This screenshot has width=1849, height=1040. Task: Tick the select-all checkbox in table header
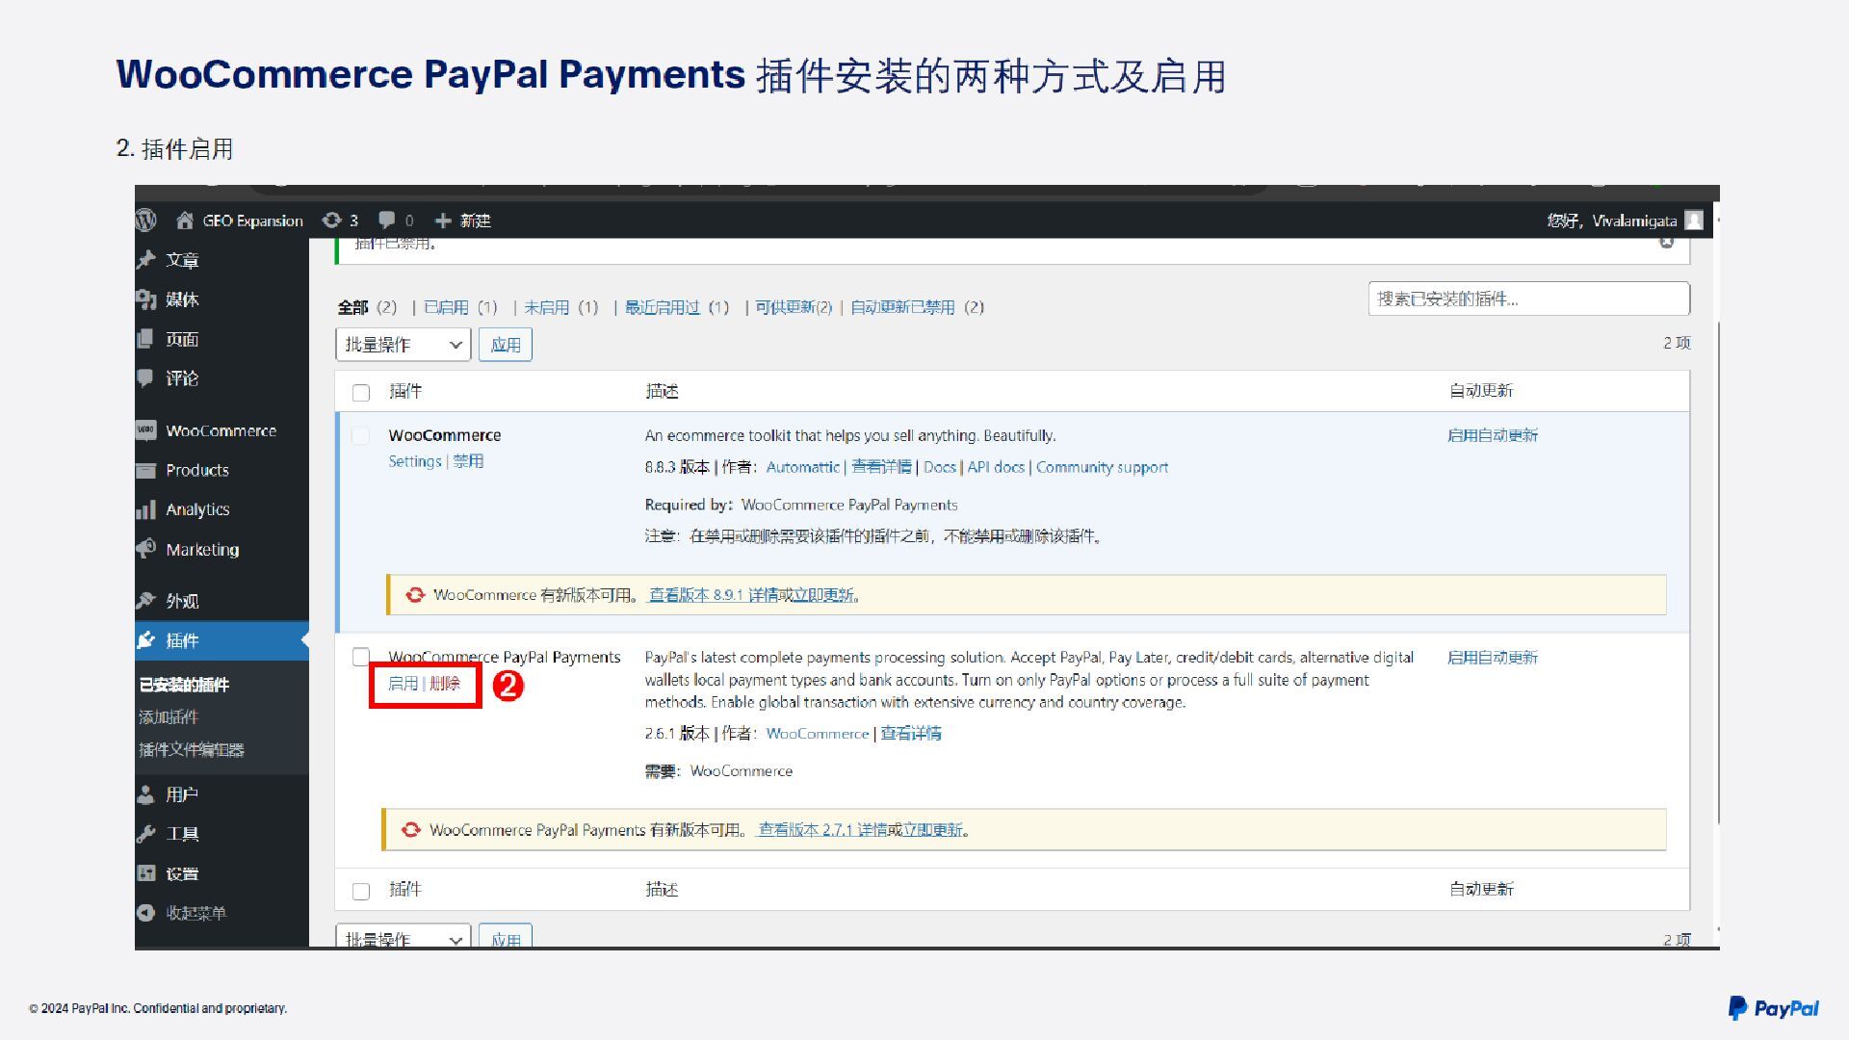[x=361, y=392]
